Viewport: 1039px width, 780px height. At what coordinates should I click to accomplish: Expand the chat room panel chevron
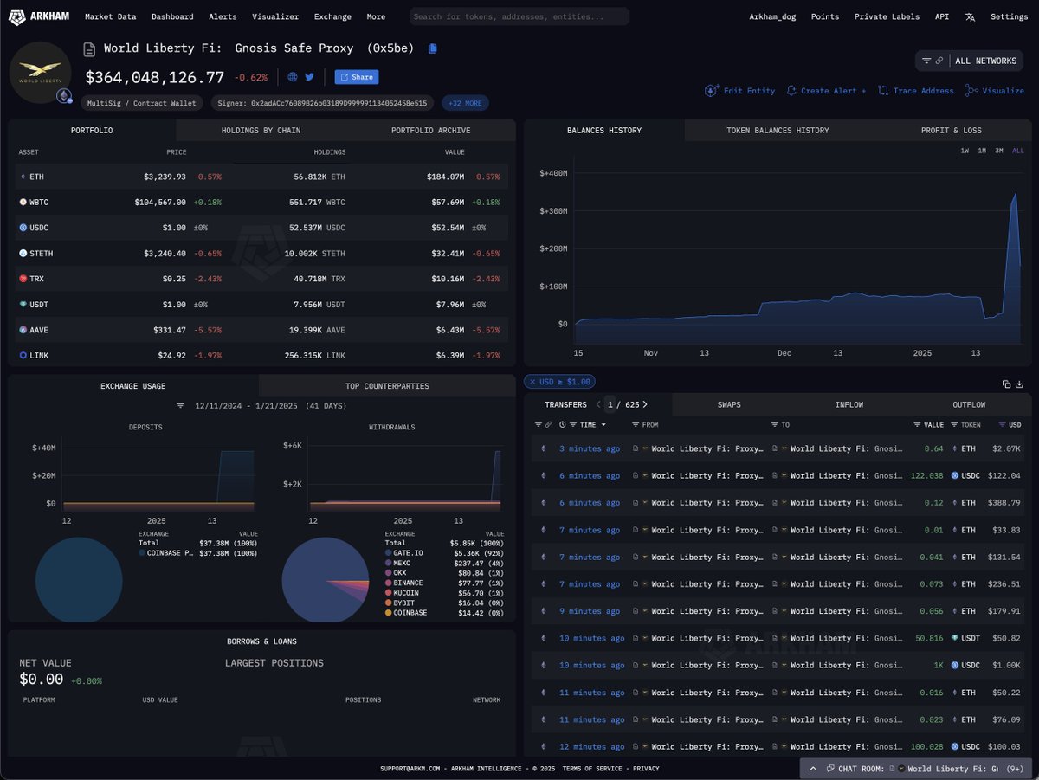(813, 769)
